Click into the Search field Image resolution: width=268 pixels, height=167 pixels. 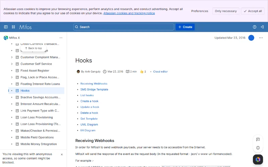(x=124, y=27)
